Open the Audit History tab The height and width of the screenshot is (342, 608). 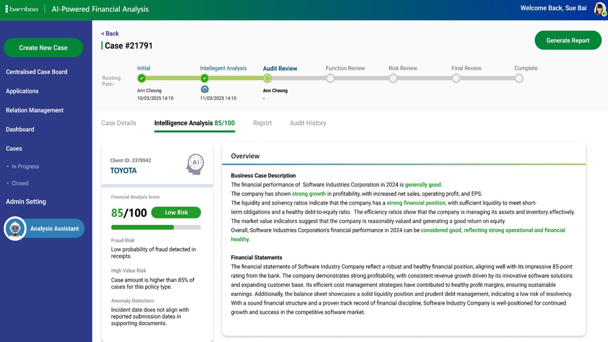[x=308, y=123]
